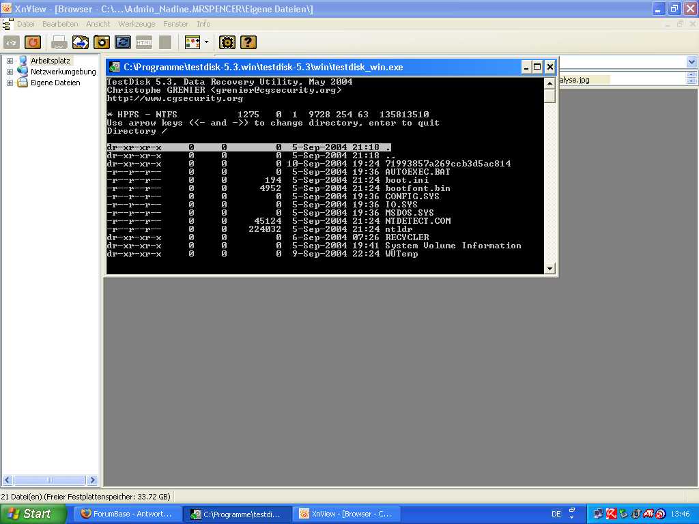The height and width of the screenshot is (524, 699).
Task: Click the Windows Start button
Action: [33, 514]
